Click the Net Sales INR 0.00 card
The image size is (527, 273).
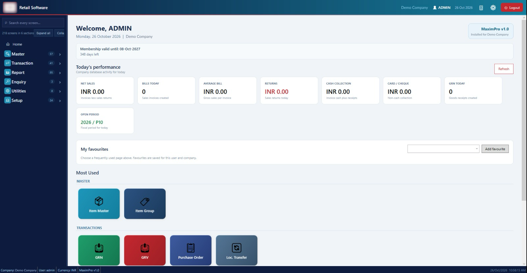pos(105,90)
